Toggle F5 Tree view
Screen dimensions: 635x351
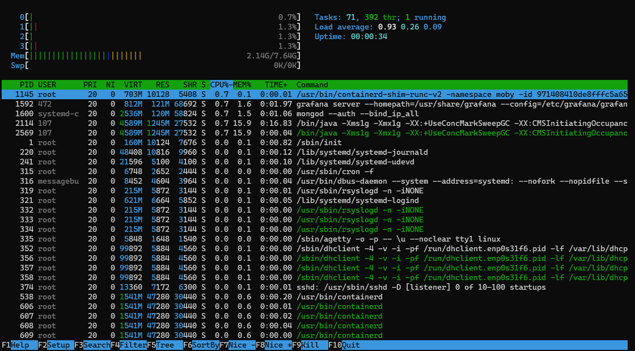coord(165,345)
